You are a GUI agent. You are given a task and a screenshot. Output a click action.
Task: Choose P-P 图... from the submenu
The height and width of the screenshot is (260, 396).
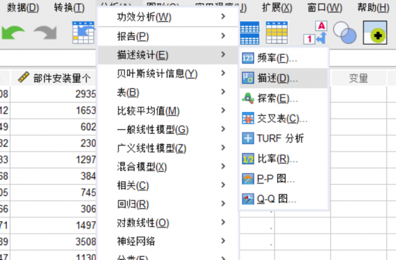[x=284, y=179]
